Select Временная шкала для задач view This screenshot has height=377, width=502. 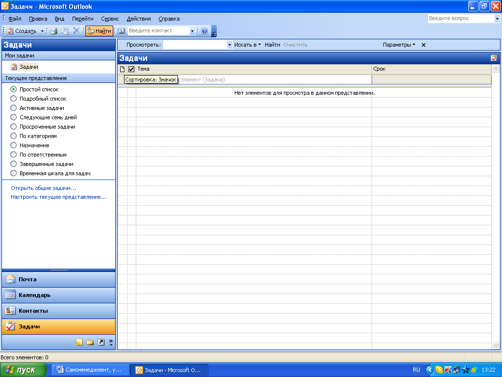(x=13, y=173)
